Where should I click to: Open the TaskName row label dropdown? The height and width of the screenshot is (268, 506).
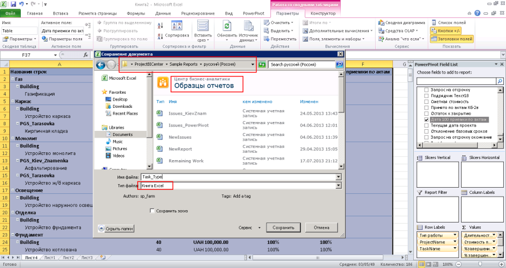[x=455, y=249]
